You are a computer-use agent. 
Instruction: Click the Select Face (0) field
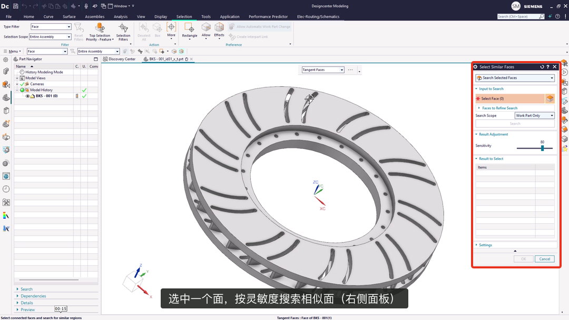tap(510, 98)
